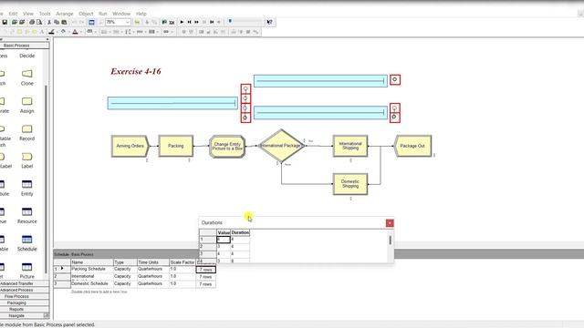Pick the Clone module icon
The height and width of the screenshot is (328, 584).
[x=26, y=74]
